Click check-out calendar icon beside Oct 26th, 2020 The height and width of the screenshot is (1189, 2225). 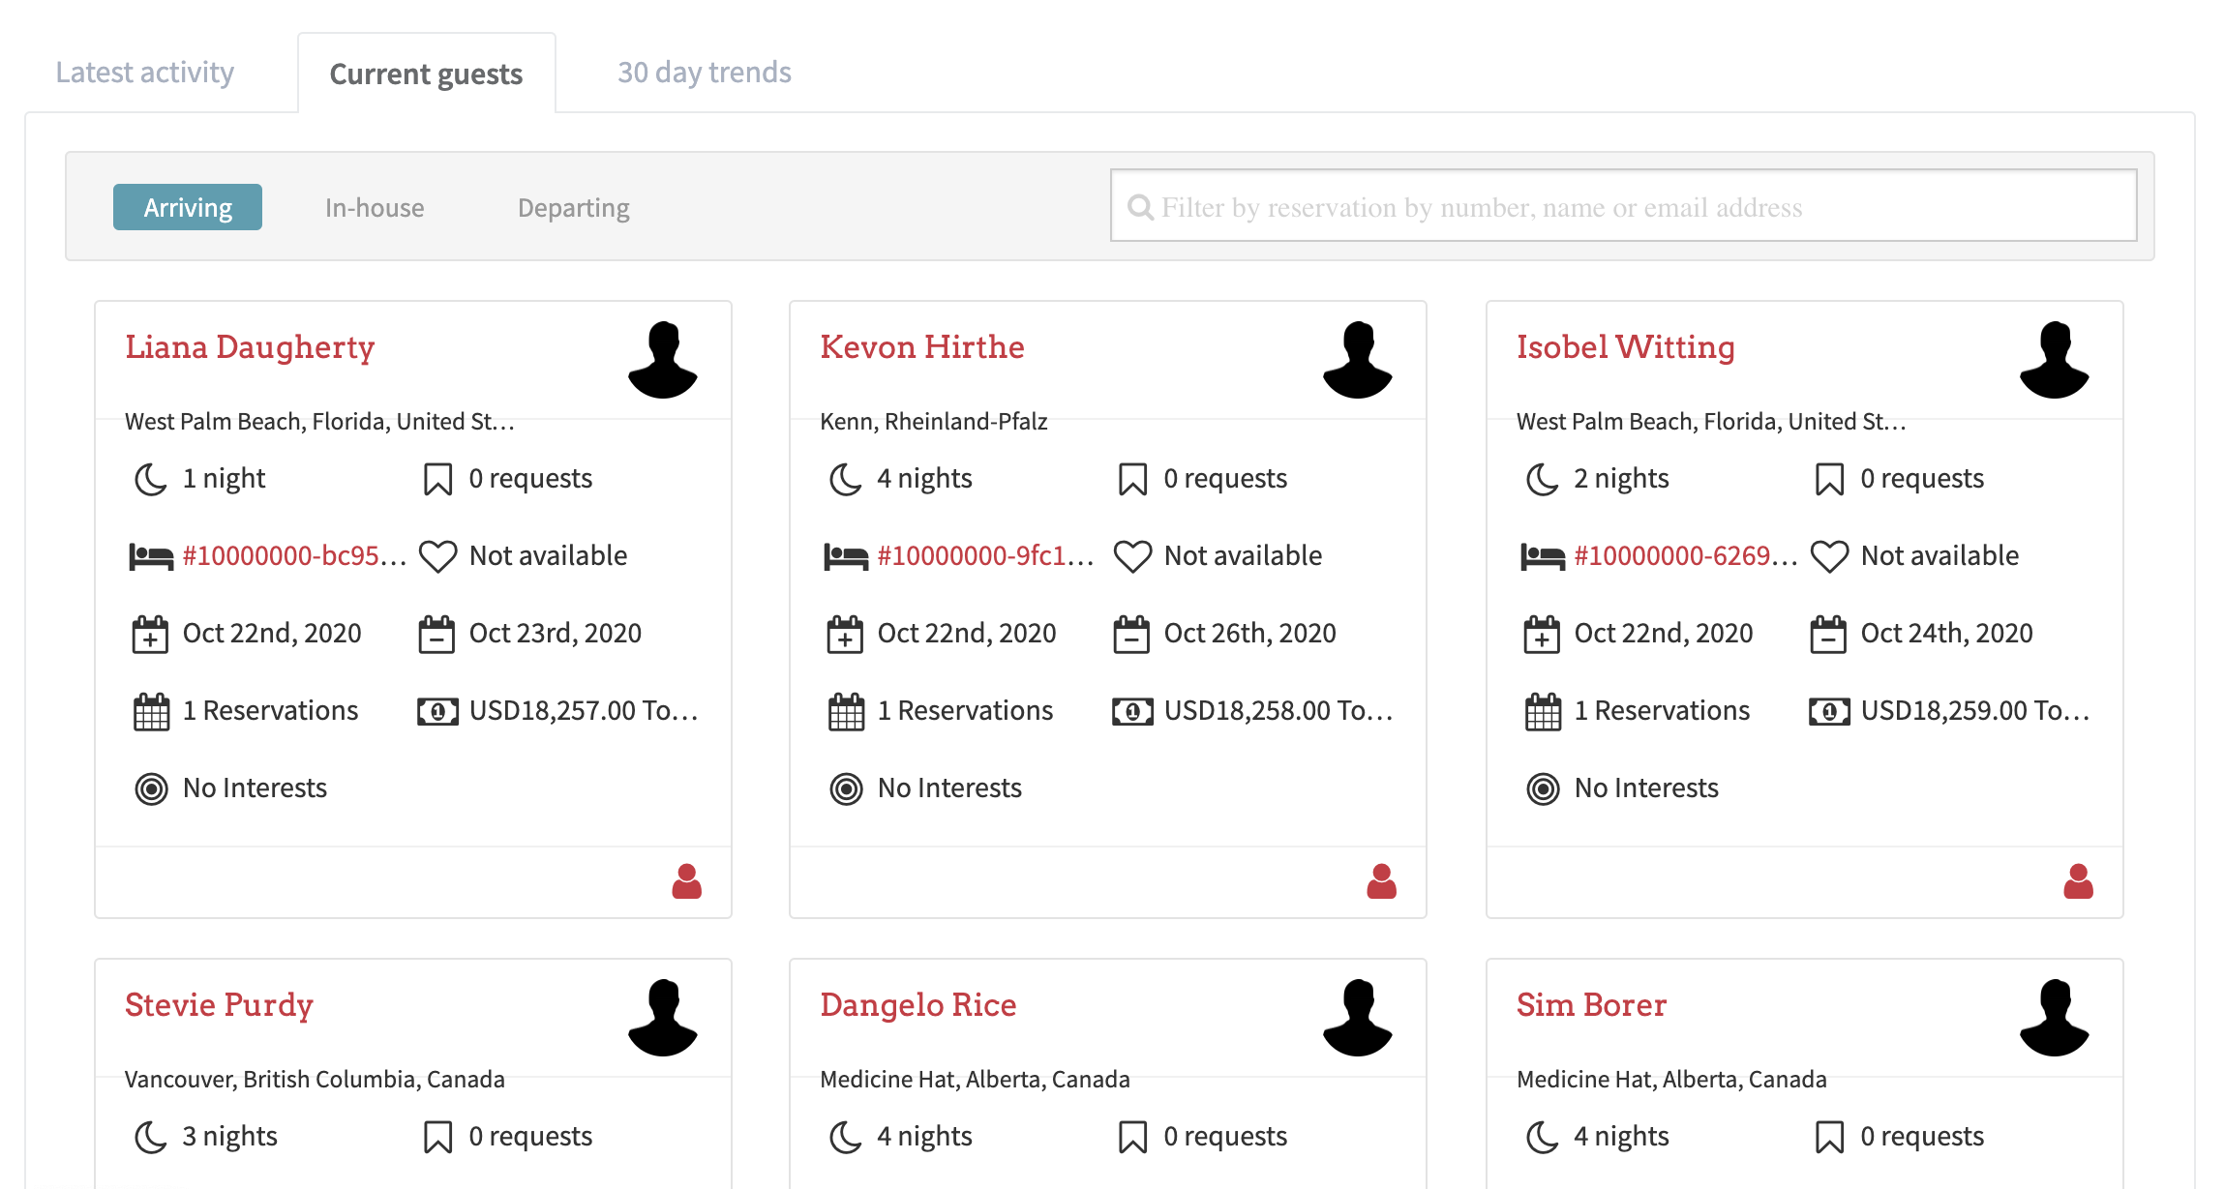tap(1131, 635)
